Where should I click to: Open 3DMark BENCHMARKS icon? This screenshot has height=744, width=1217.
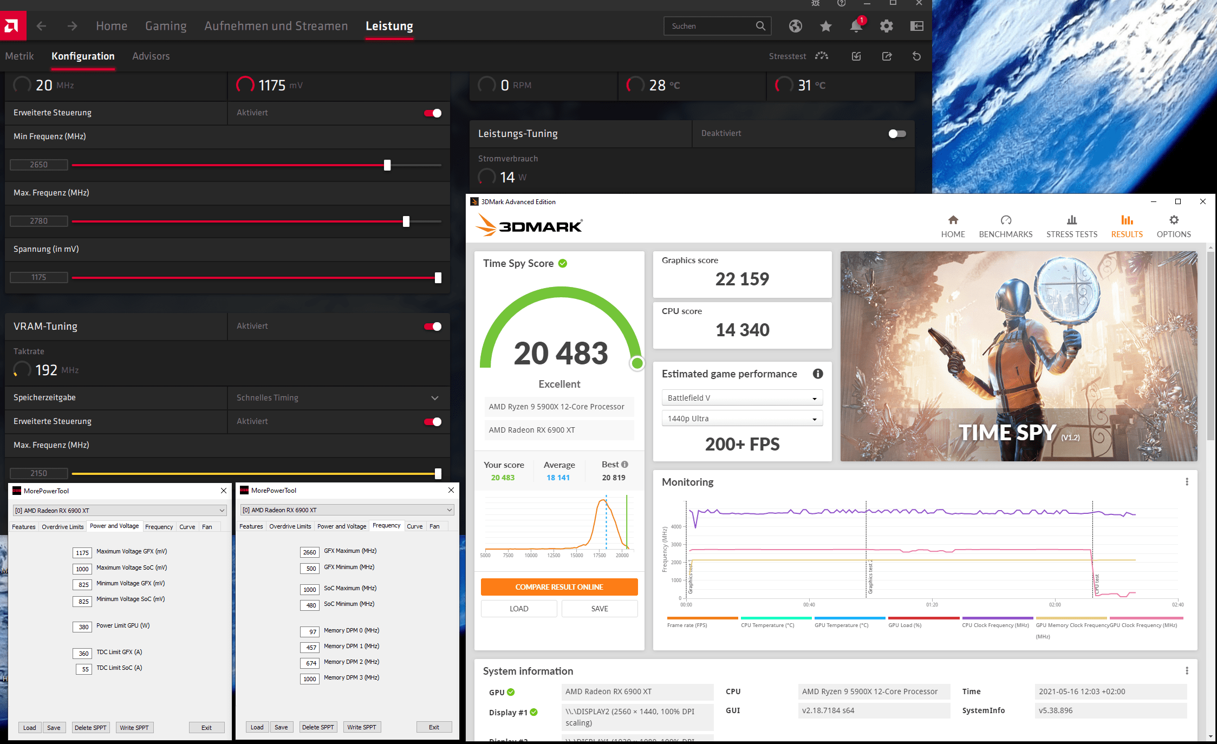(1006, 220)
